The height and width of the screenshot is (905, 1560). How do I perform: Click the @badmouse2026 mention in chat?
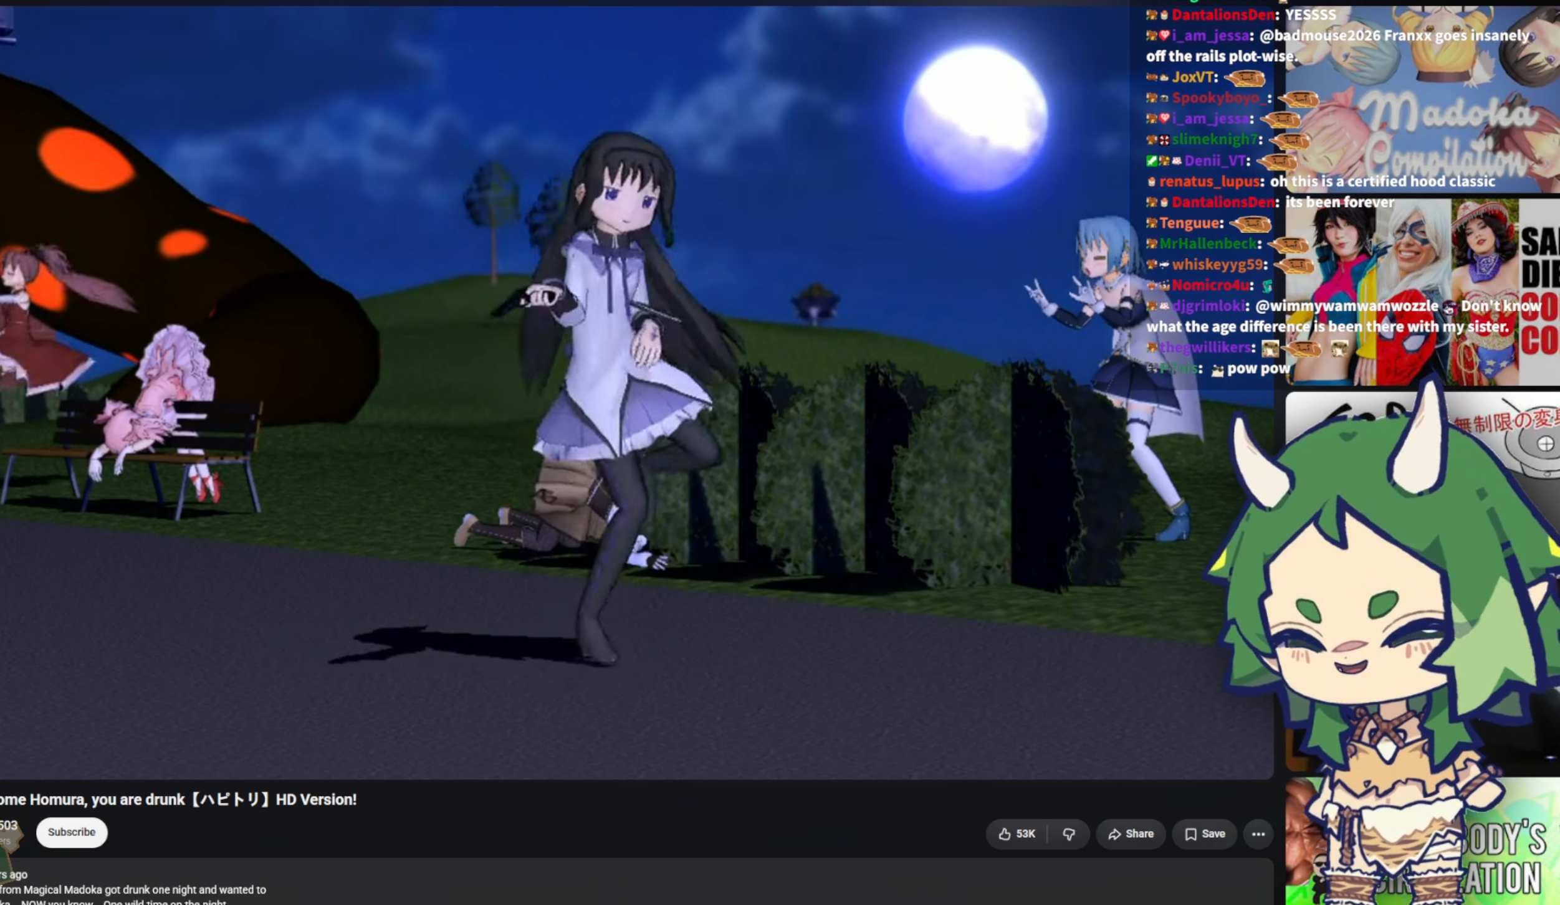(1319, 36)
